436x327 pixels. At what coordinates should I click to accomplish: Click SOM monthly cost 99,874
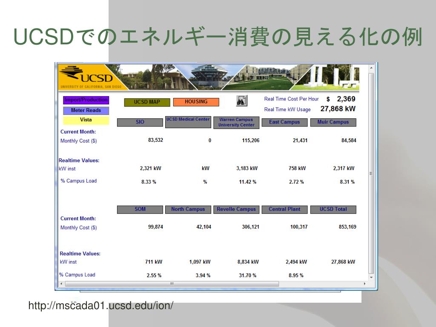coord(155,227)
